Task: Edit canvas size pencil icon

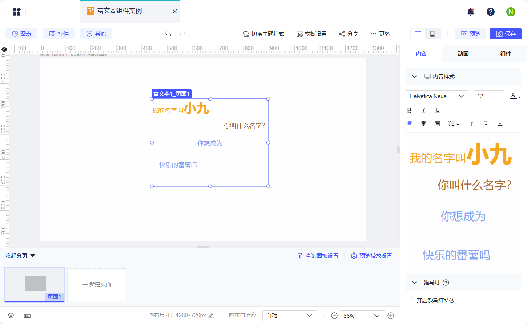Action: pyautogui.click(x=211, y=316)
